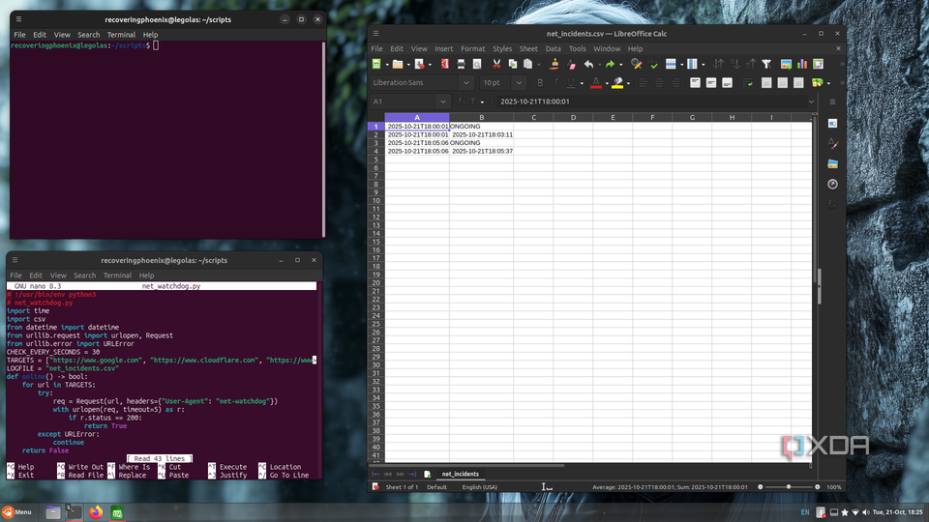
Task: Click the Undo arrow in Calc
Action: click(x=587, y=65)
